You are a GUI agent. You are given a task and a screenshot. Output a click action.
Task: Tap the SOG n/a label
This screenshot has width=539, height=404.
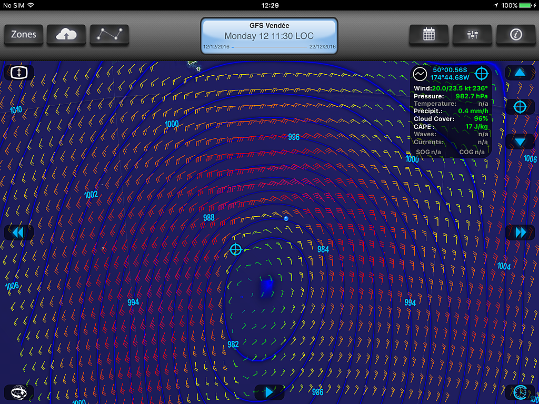428,152
